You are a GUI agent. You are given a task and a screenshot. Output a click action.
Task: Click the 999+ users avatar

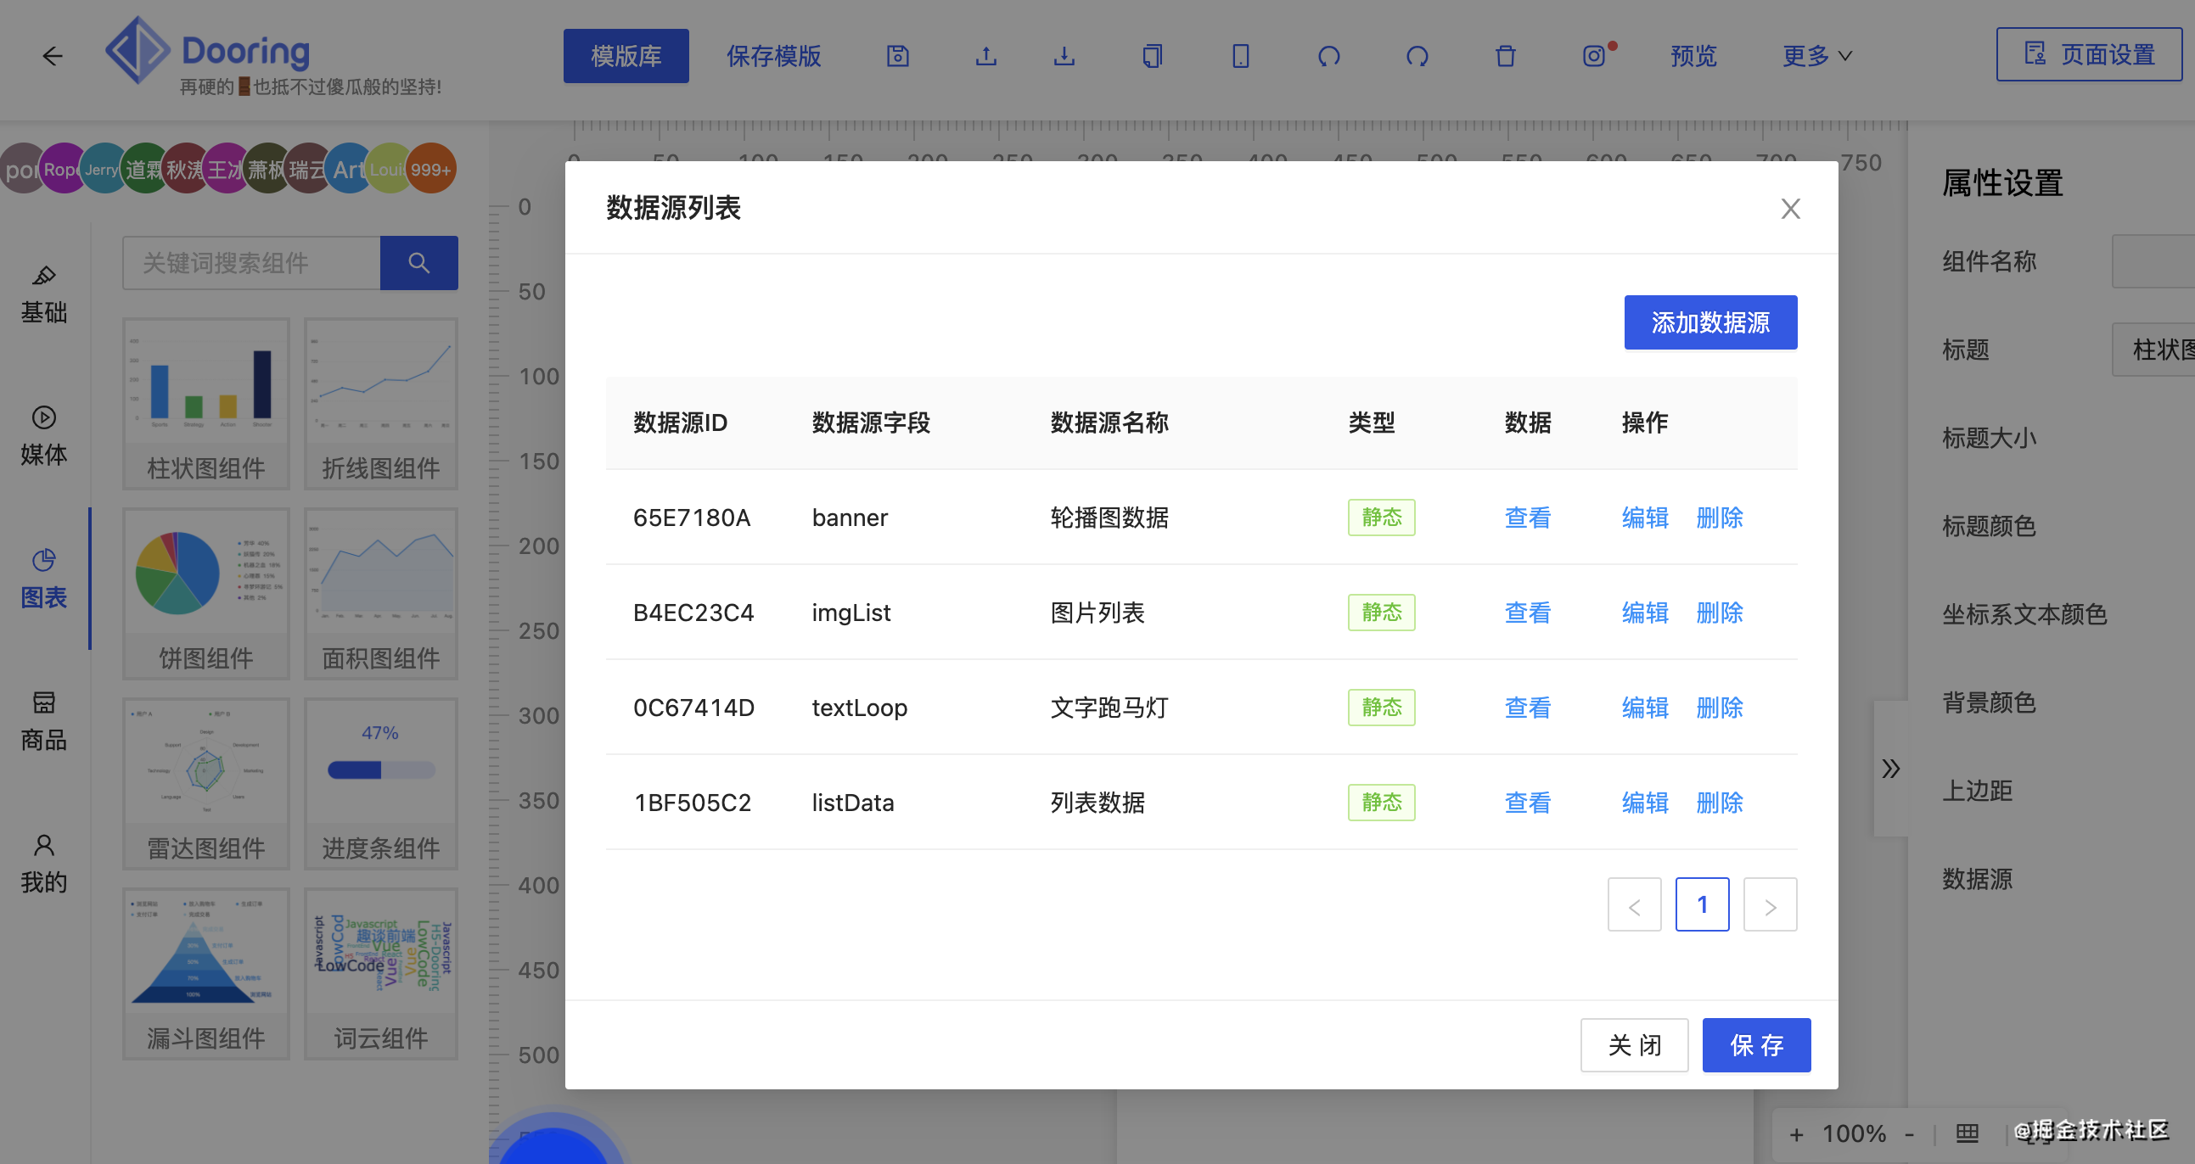click(x=431, y=169)
